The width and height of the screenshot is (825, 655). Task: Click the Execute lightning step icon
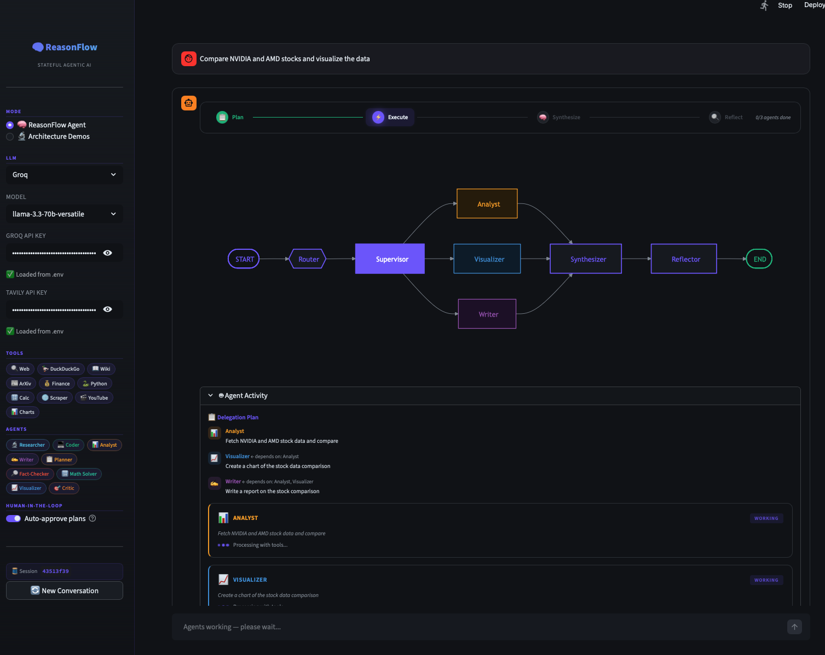click(378, 118)
